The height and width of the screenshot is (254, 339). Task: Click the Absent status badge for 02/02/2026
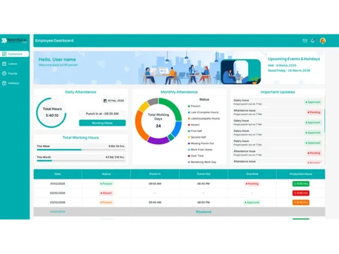pos(106,193)
